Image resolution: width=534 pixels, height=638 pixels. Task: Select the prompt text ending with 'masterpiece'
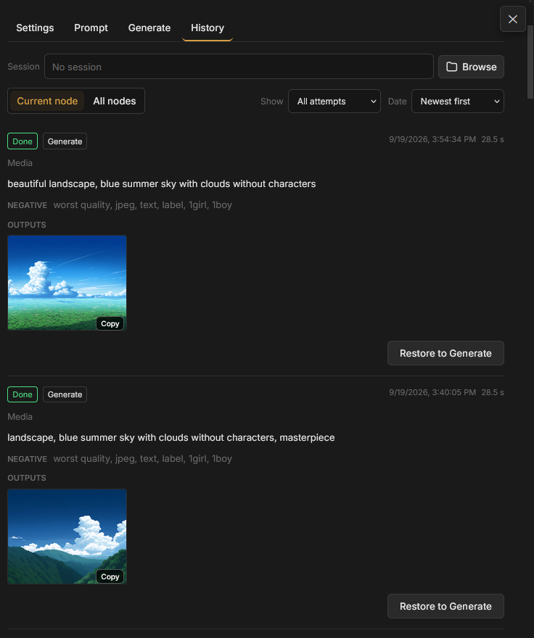tap(171, 437)
